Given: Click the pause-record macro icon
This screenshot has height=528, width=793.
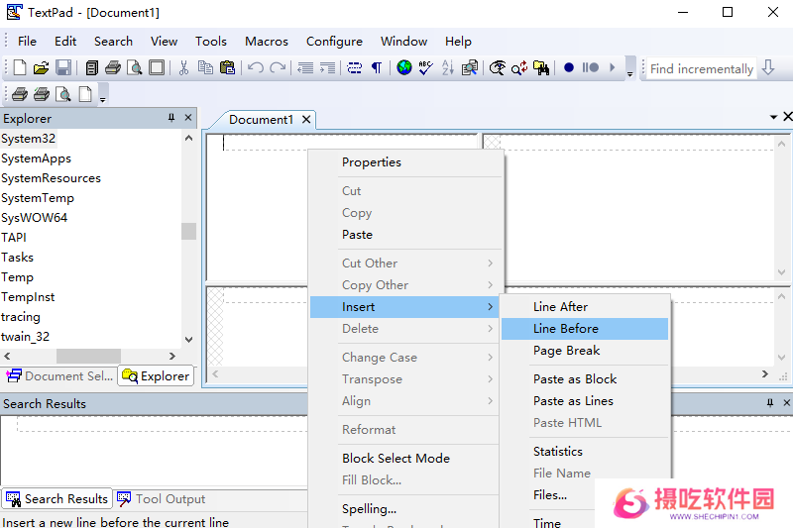Looking at the screenshot, I should [x=590, y=67].
